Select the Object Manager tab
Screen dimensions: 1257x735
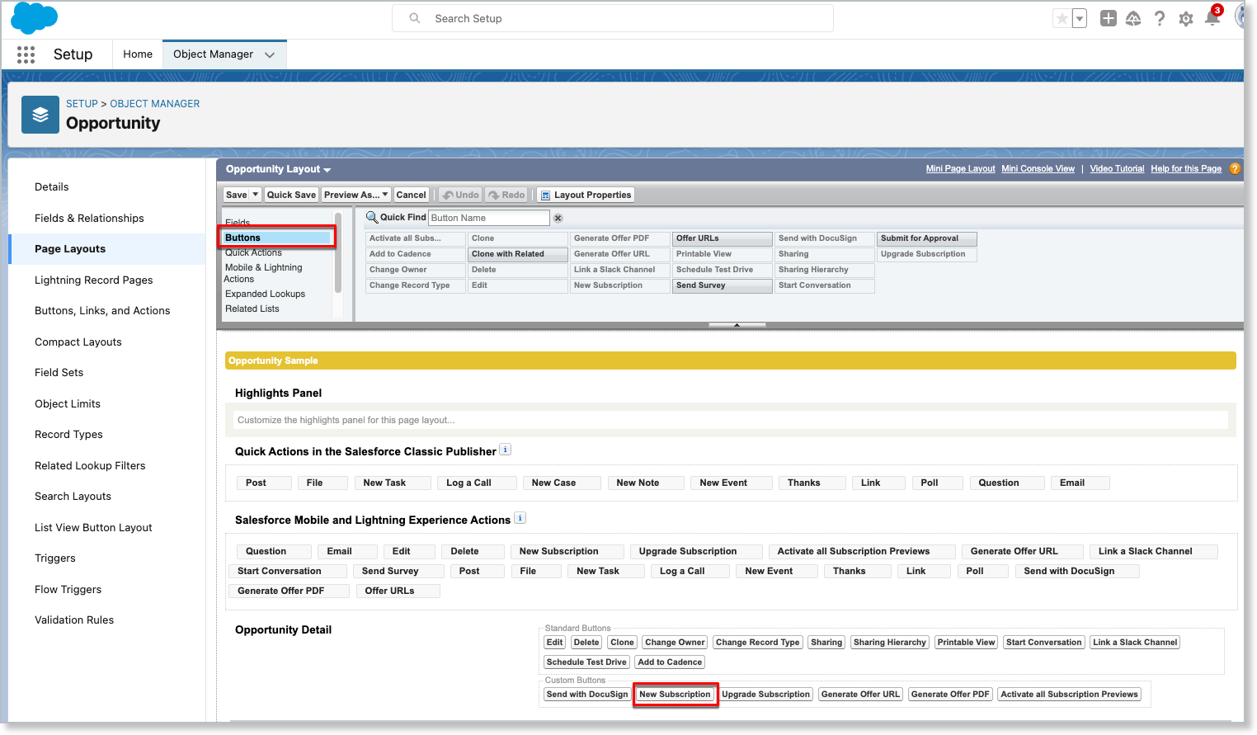pyautogui.click(x=214, y=54)
